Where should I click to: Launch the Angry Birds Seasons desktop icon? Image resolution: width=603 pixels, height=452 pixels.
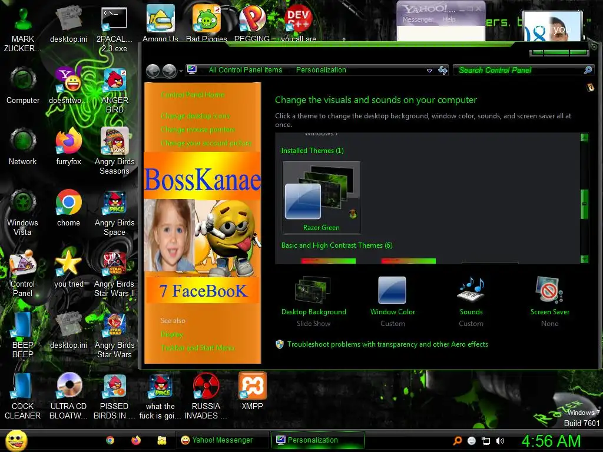coord(114,151)
